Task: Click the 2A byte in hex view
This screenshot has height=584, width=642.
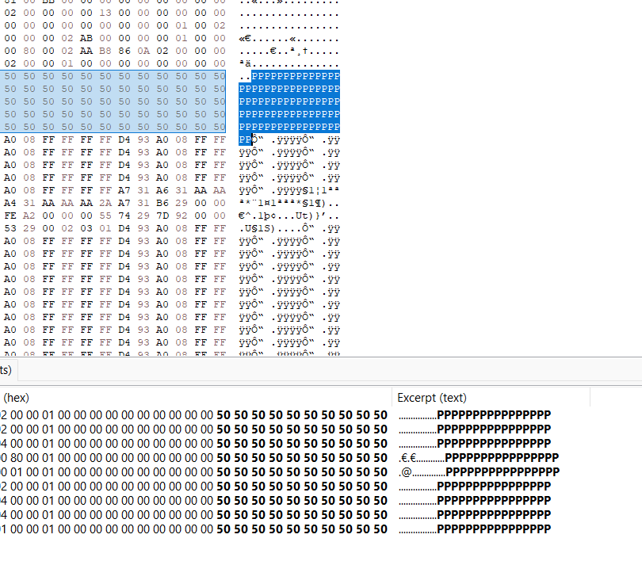Action: (x=105, y=203)
